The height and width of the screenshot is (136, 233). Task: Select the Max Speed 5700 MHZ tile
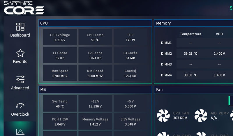(x=60, y=73)
